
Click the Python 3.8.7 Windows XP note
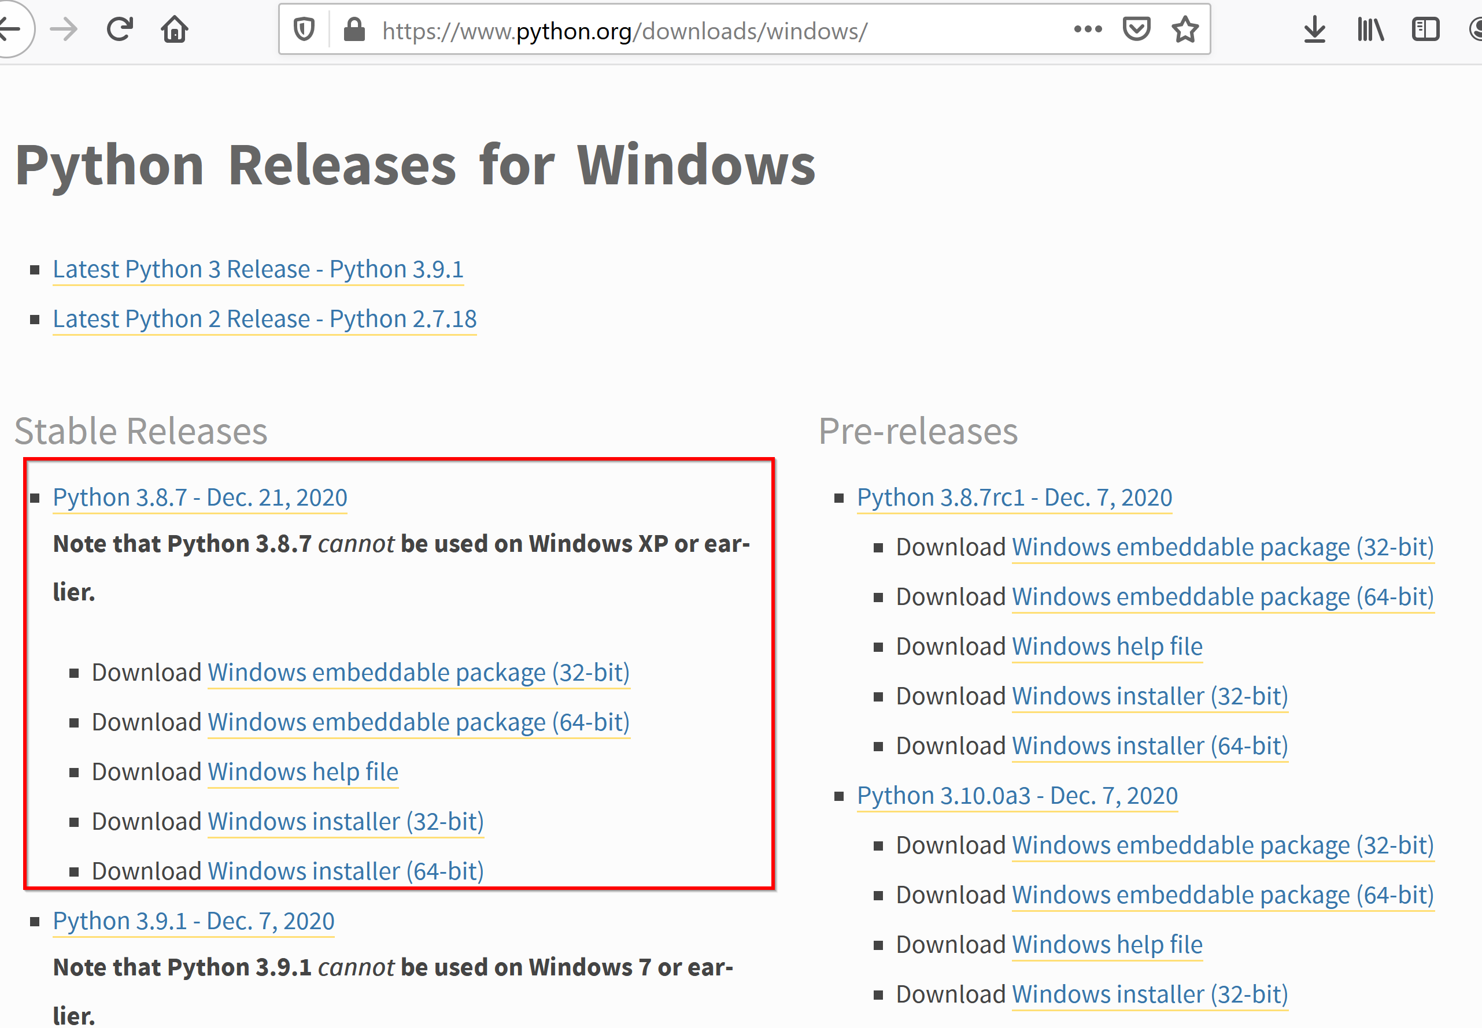401,568
